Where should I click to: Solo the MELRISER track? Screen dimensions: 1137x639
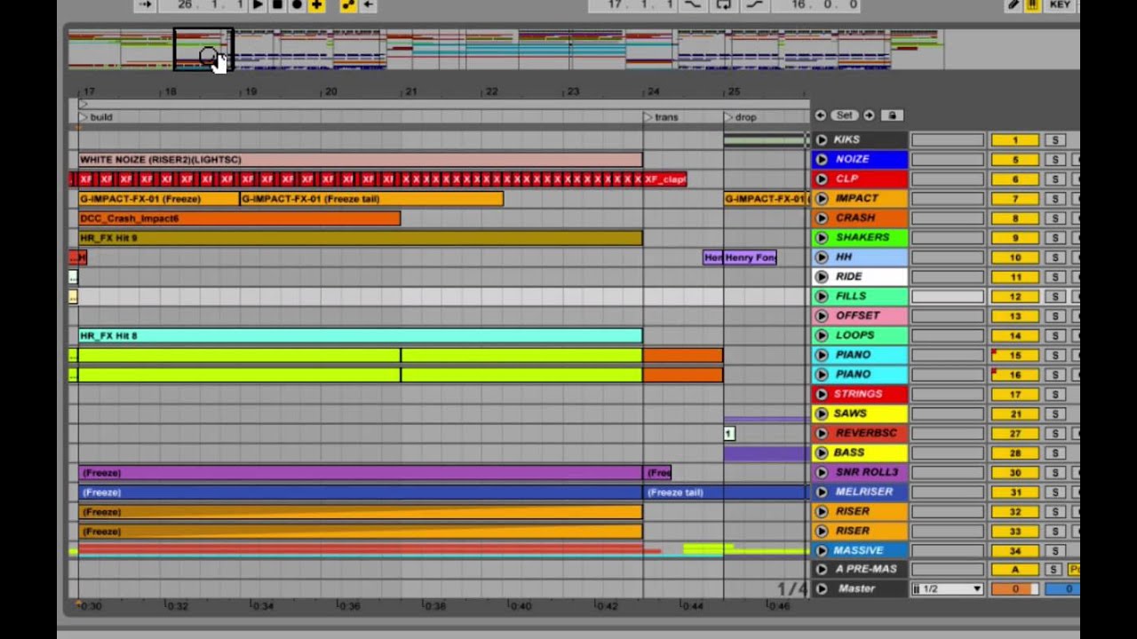[x=1055, y=492]
